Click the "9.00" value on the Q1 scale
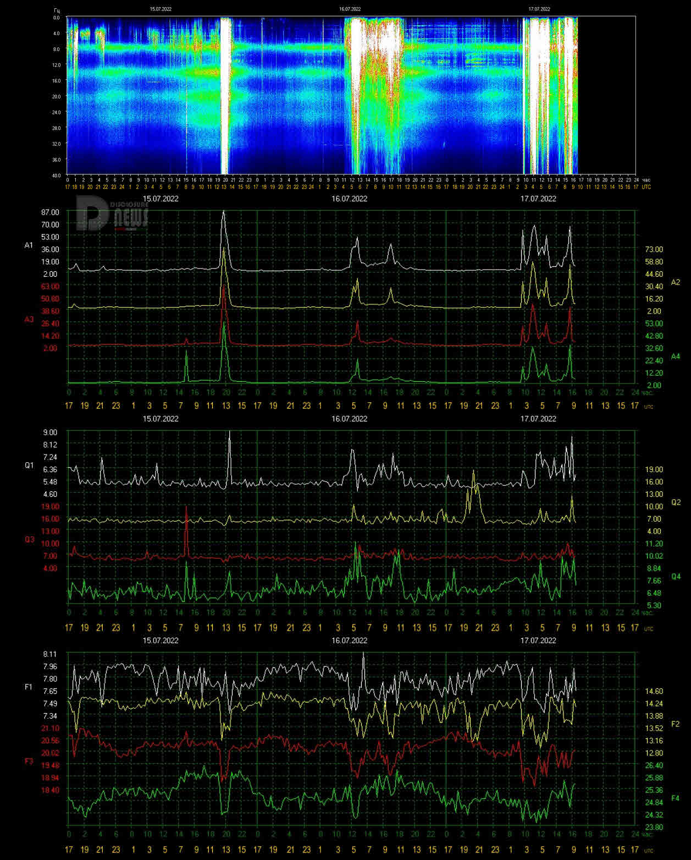This screenshot has width=691, height=860. point(50,432)
